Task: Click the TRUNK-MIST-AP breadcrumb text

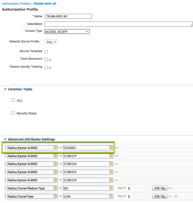Action: [x=45, y=4]
